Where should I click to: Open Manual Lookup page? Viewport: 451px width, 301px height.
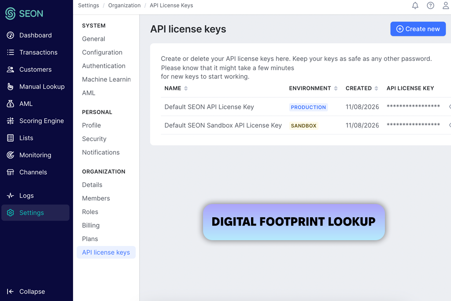click(x=42, y=87)
